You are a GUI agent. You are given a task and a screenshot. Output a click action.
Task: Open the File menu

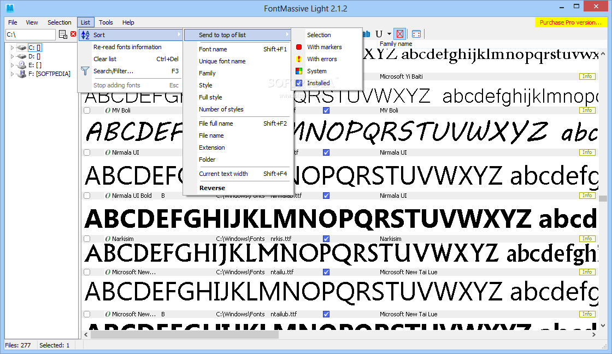[x=13, y=22]
